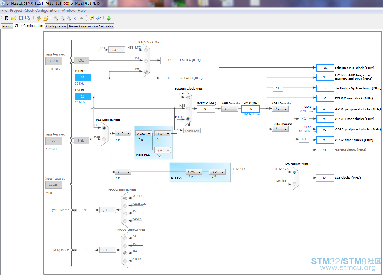This screenshot has height=275, width=383.
Task: Open the Help menu
Action: 82,10
